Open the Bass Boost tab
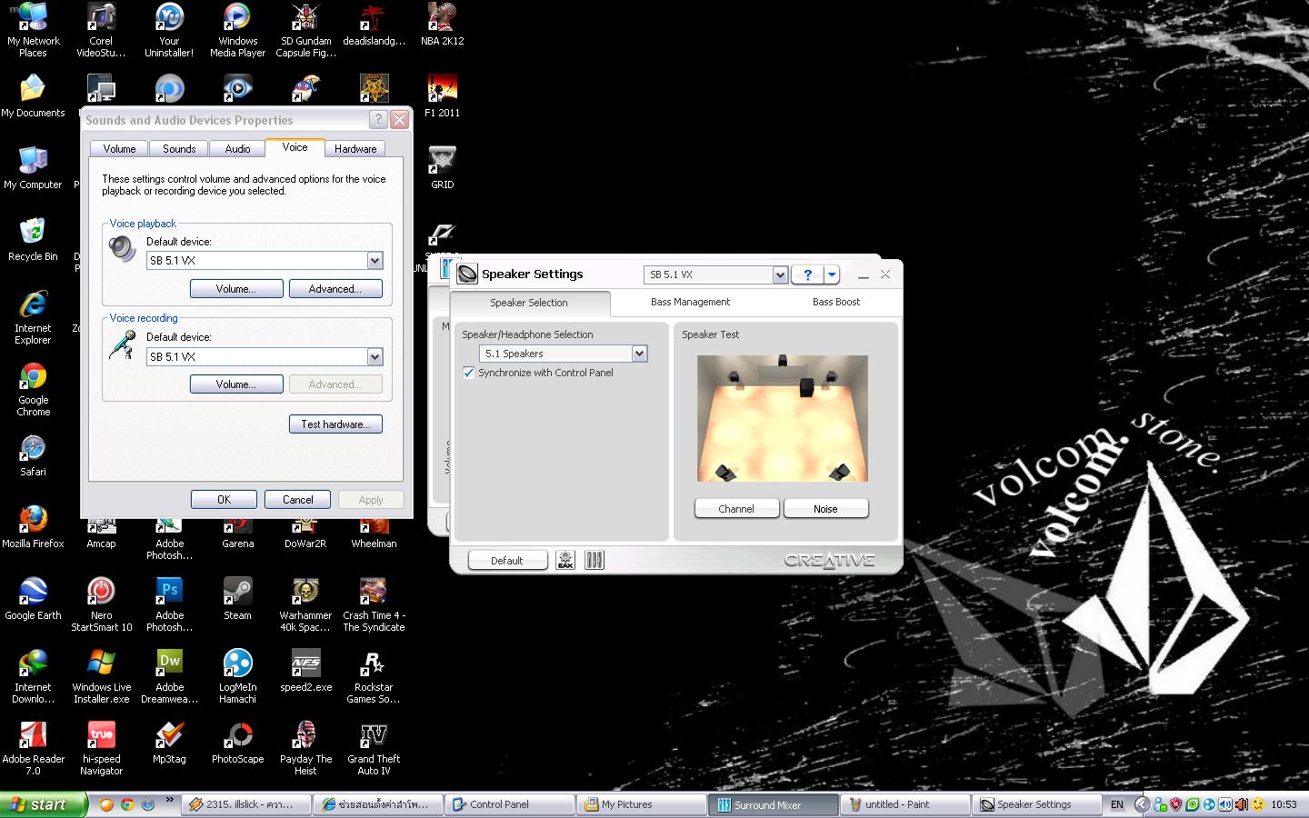This screenshot has height=818, width=1309. 835,302
